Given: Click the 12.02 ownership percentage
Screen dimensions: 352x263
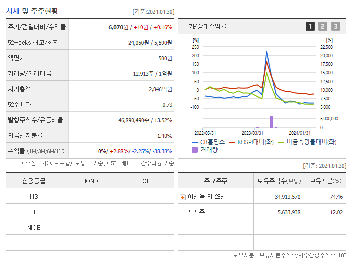Looking at the screenshot, I should [x=336, y=212].
